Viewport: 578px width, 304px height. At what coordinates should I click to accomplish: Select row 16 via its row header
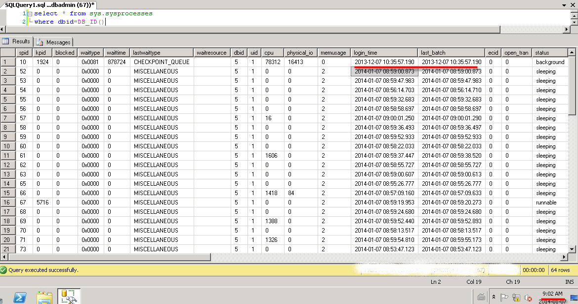(x=7, y=203)
